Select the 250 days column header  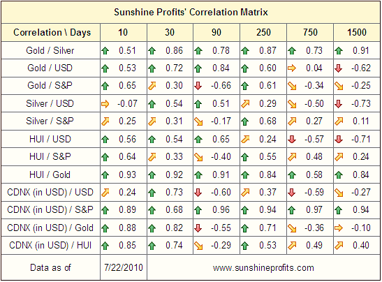pyautogui.click(x=263, y=32)
